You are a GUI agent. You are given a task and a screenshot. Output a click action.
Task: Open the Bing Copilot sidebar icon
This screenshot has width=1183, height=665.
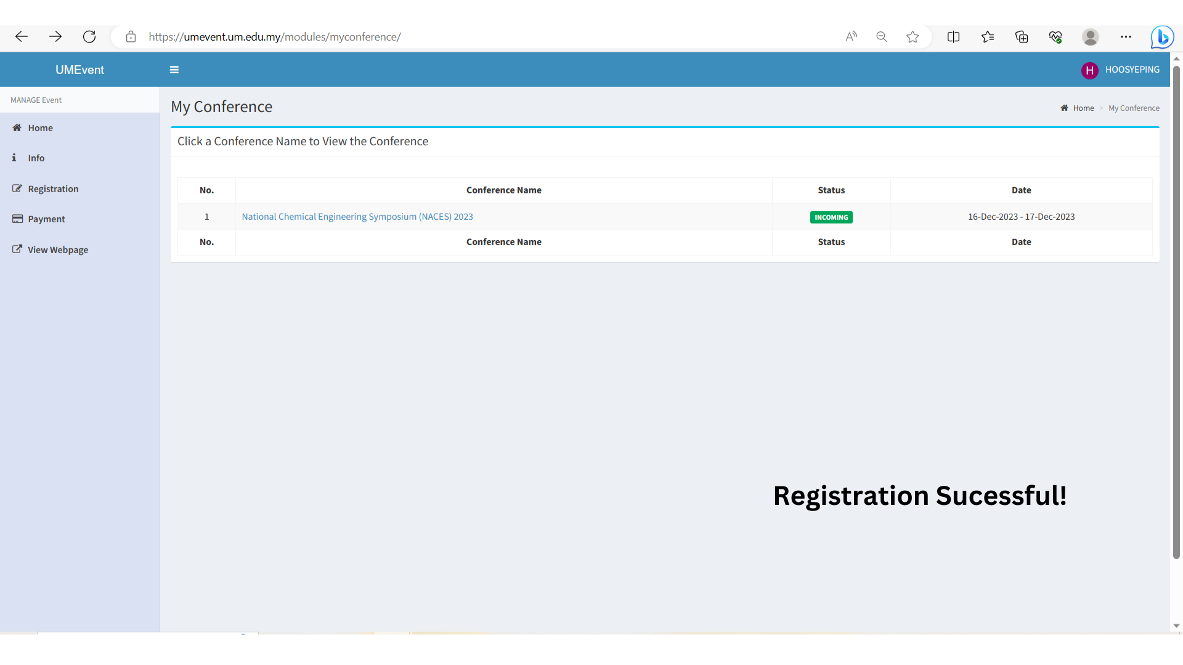click(x=1162, y=38)
